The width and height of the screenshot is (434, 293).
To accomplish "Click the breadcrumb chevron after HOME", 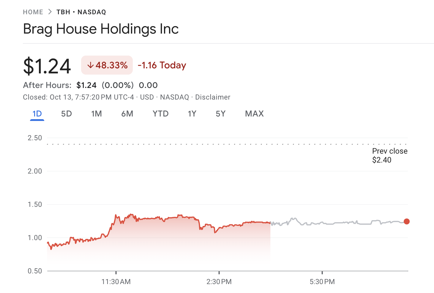I will click(49, 12).
